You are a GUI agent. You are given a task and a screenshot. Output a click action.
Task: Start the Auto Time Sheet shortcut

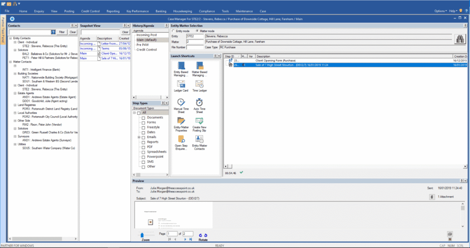point(199,102)
